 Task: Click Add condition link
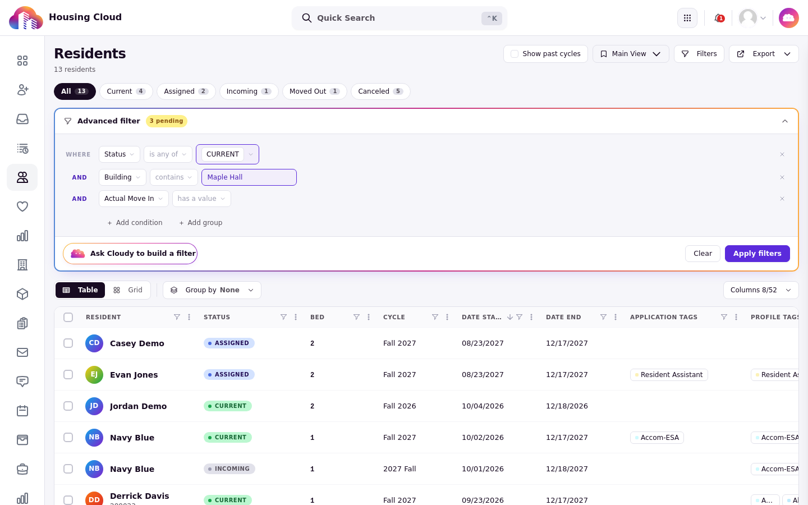pos(135,223)
